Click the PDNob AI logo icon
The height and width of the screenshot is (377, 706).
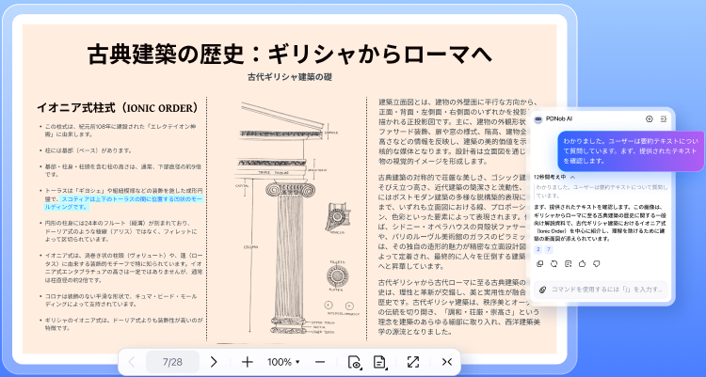point(538,118)
